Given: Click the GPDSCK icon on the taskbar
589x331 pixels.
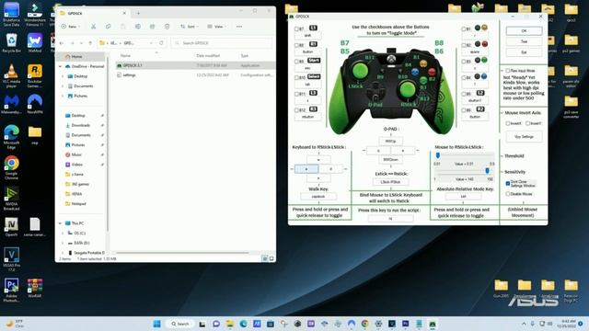Looking at the screenshot, I should [433, 324].
